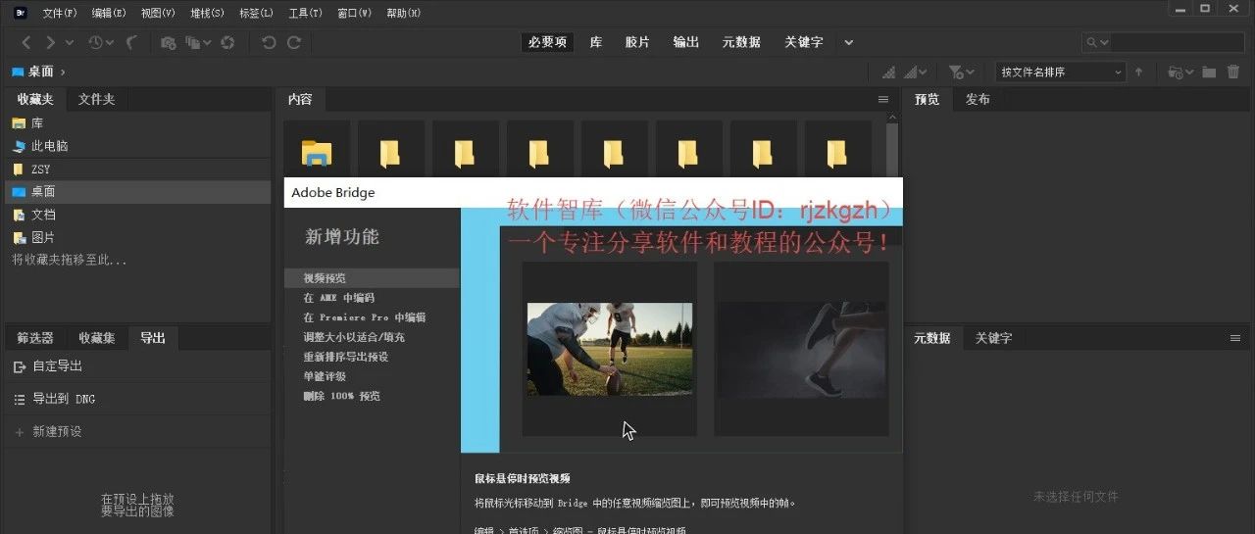Switch to the 输出 workspace

(x=686, y=42)
